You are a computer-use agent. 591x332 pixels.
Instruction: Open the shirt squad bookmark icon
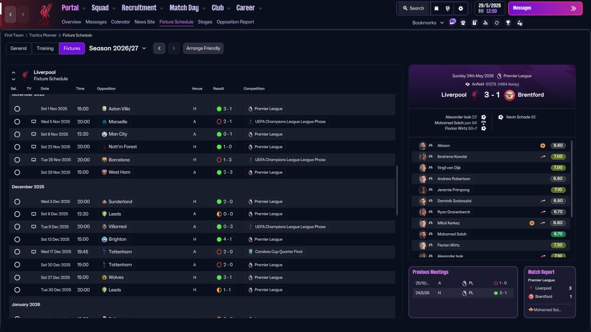(463, 23)
